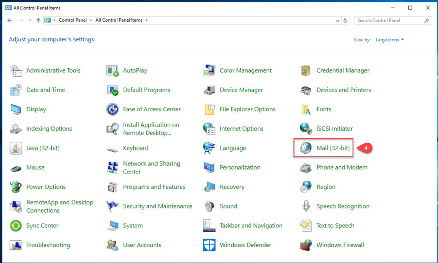438x263 pixels.
Task: Click the Device Manager icon
Action: tap(209, 90)
